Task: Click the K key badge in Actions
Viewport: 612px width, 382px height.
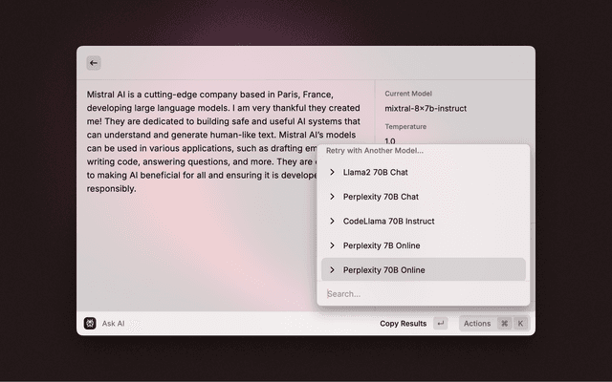Action: (520, 323)
